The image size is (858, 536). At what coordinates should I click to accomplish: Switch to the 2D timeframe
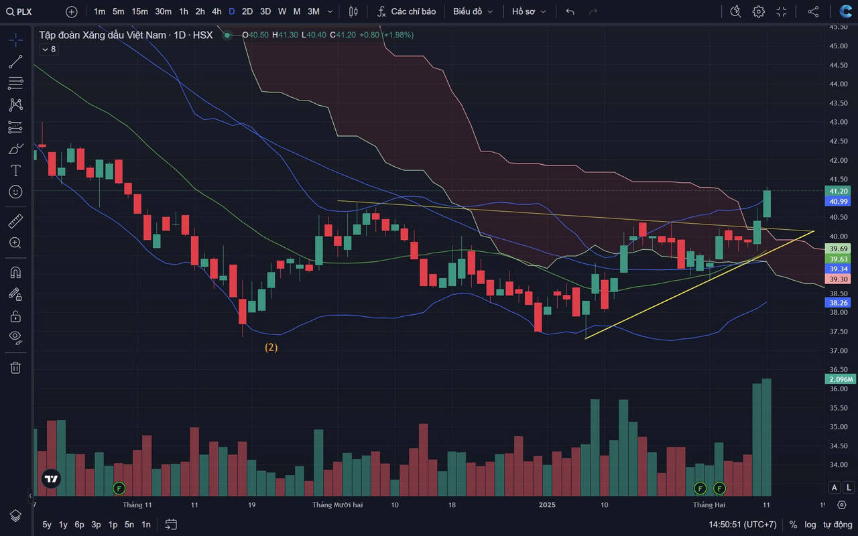pos(247,11)
